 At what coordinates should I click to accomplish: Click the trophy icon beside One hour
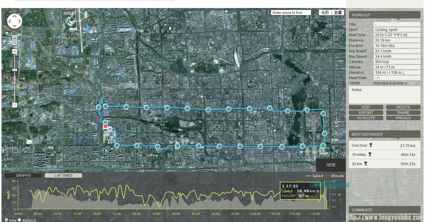(371, 145)
